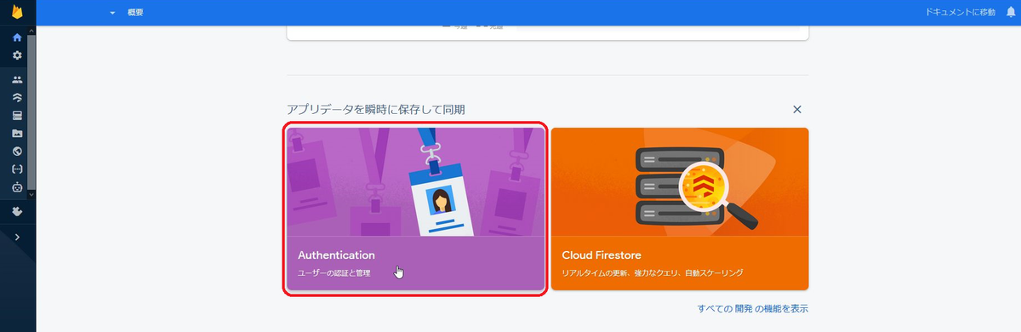Click the sidebar scrollbar down arrow
The height and width of the screenshot is (332, 1021).
tap(31, 195)
